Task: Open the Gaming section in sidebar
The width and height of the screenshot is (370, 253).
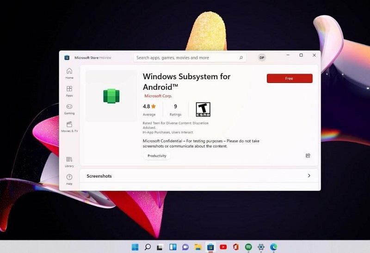Action: point(69,108)
